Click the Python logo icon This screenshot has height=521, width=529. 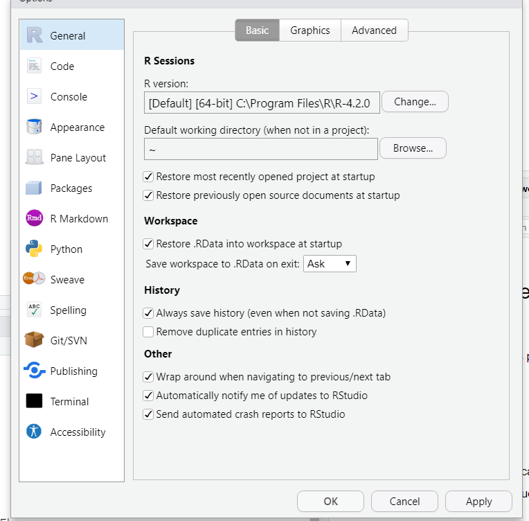34,249
